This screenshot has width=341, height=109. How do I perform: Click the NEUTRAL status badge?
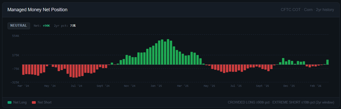(x=19, y=26)
